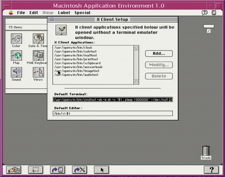Image resolution: width=225 pixels, height=177 pixels.
Task: Click the question mark help button at bottom
Action: pos(211,170)
